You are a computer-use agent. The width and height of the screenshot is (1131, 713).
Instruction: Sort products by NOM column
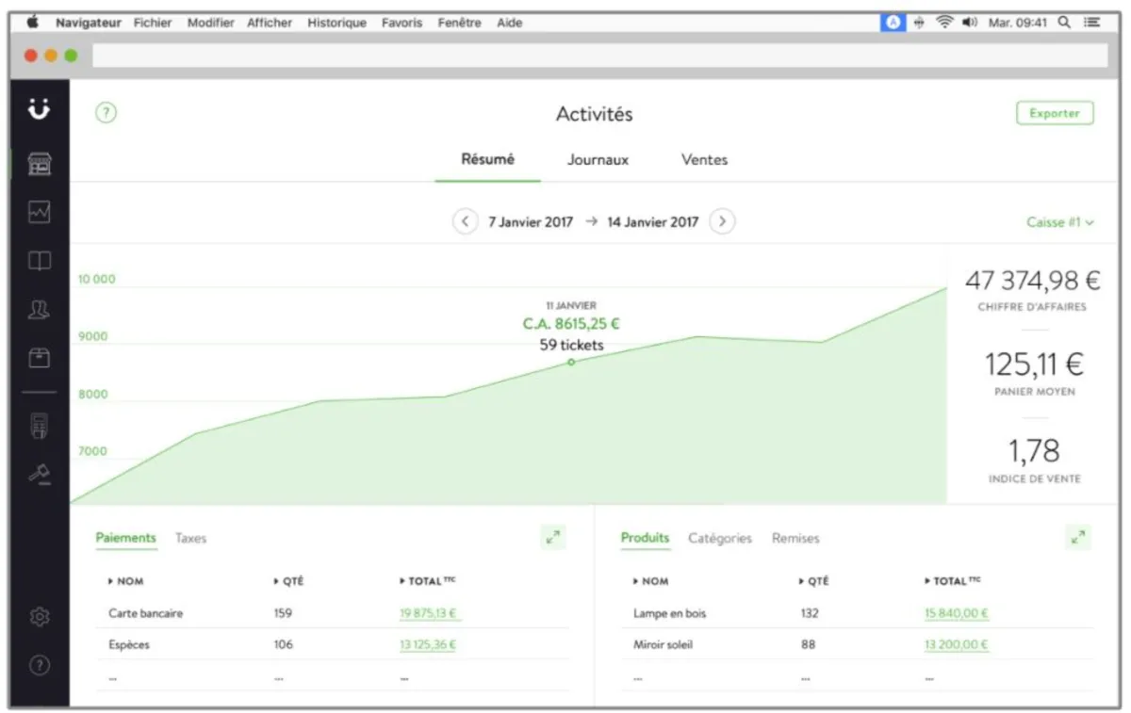point(651,582)
